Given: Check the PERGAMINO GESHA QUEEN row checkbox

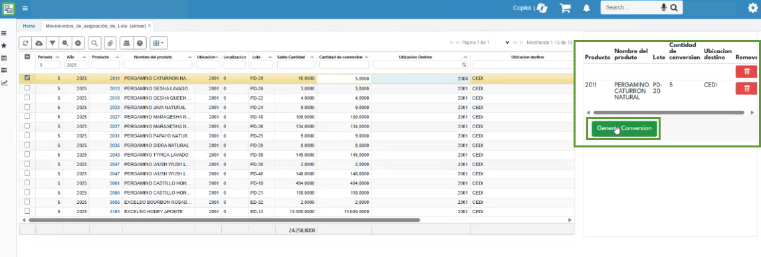Looking at the screenshot, I should pyautogui.click(x=27, y=98).
